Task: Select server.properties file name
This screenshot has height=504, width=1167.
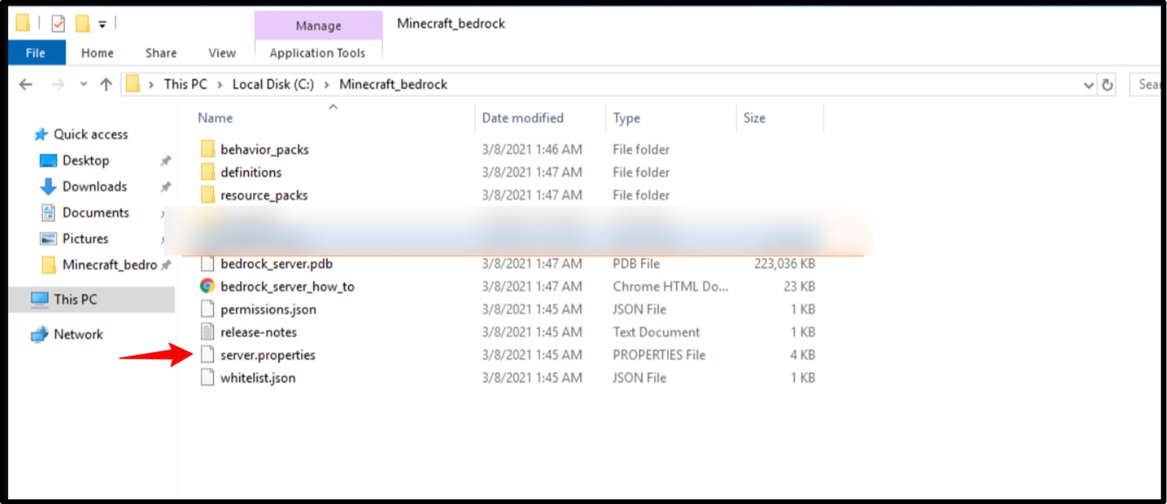Action: (268, 355)
